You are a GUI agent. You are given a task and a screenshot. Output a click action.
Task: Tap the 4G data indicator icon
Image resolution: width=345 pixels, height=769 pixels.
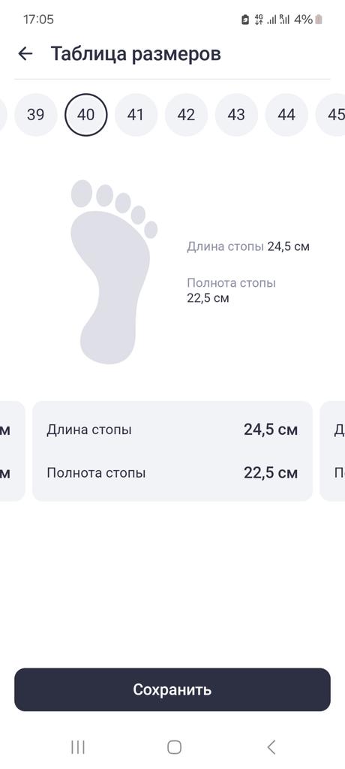[259, 20]
